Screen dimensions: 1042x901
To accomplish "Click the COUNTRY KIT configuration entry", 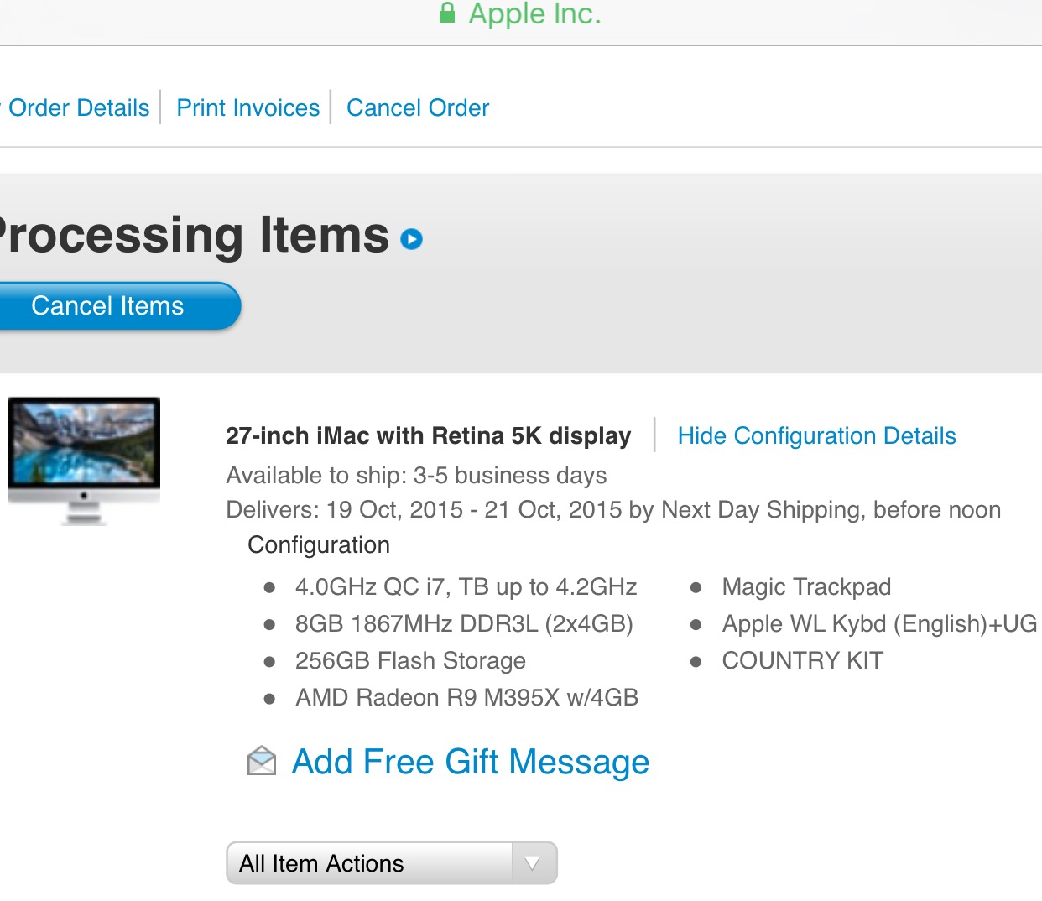I will (x=802, y=660).
